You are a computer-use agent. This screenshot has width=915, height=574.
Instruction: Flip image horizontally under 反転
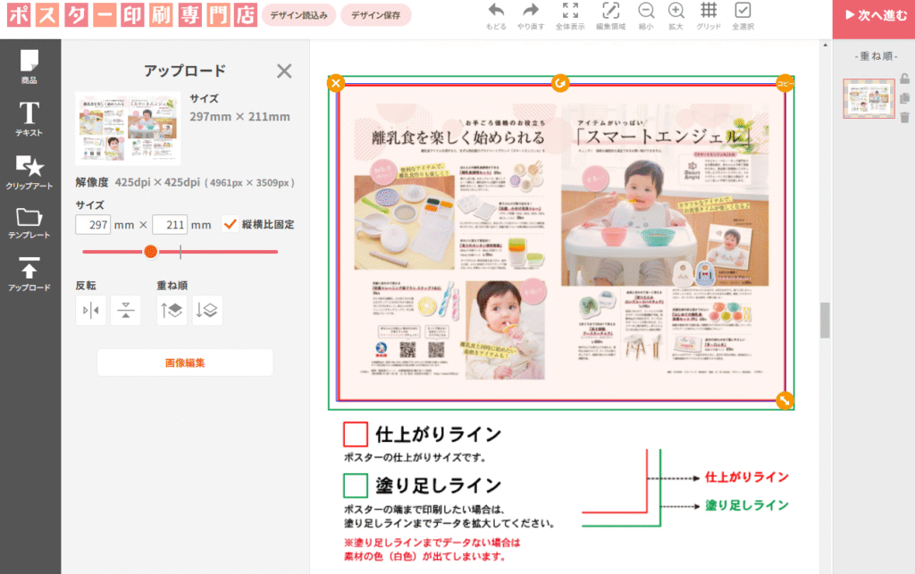pyautogui.click(x=90, y=311)
